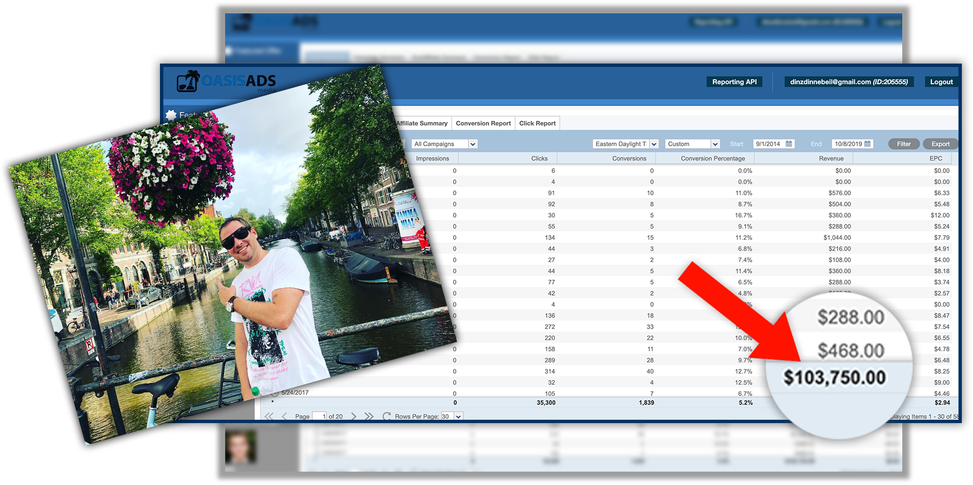The width and height of the screenshot is (973, 485).
Task: Switch to the Conversion Report tab
Action: (x=483, y=123)
